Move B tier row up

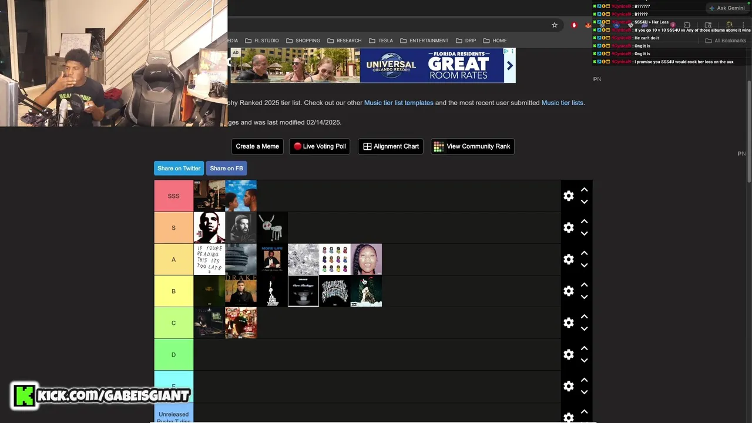(584, 285)
